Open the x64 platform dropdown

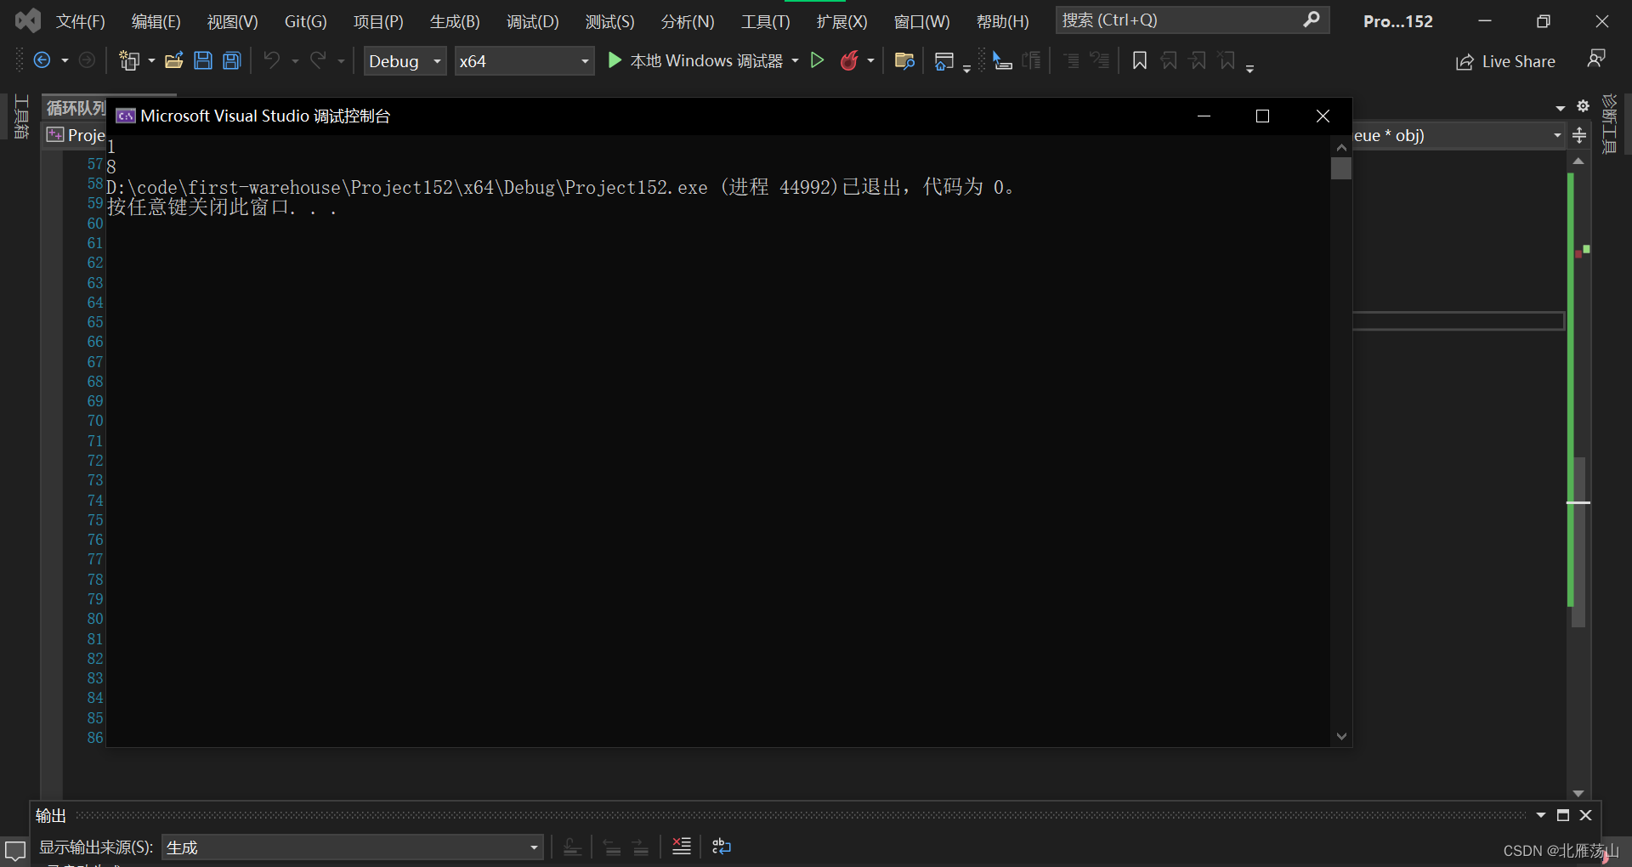(524, 61)
